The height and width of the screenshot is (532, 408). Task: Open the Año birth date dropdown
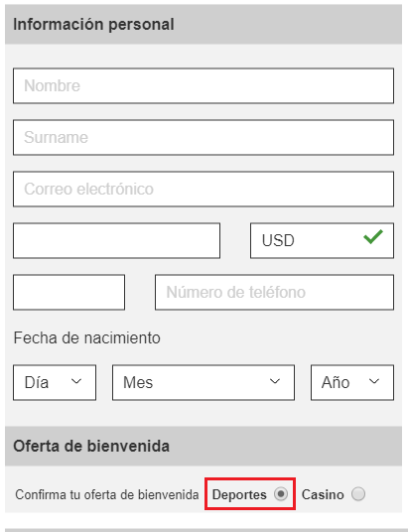[352, 382]
